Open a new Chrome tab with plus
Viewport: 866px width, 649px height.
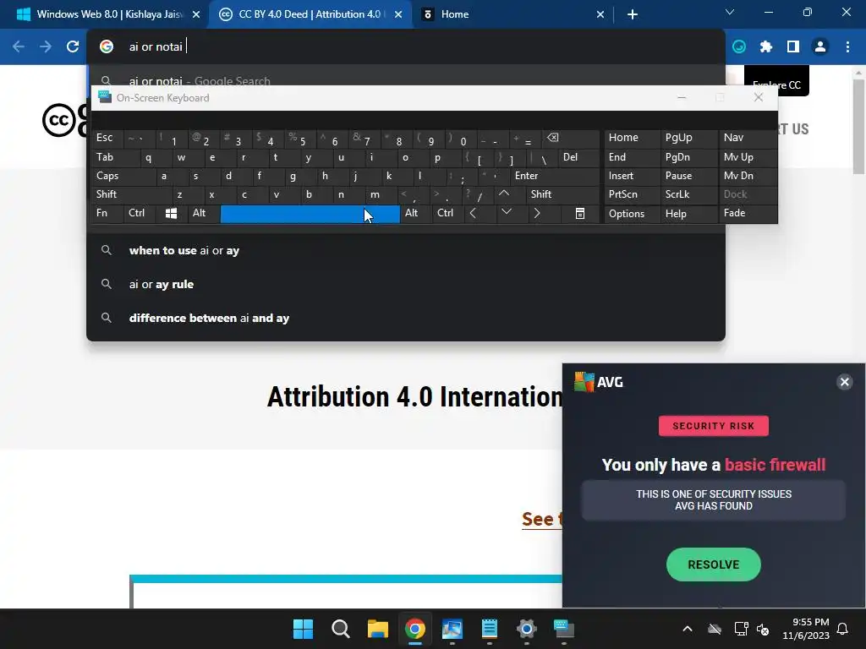633,15
